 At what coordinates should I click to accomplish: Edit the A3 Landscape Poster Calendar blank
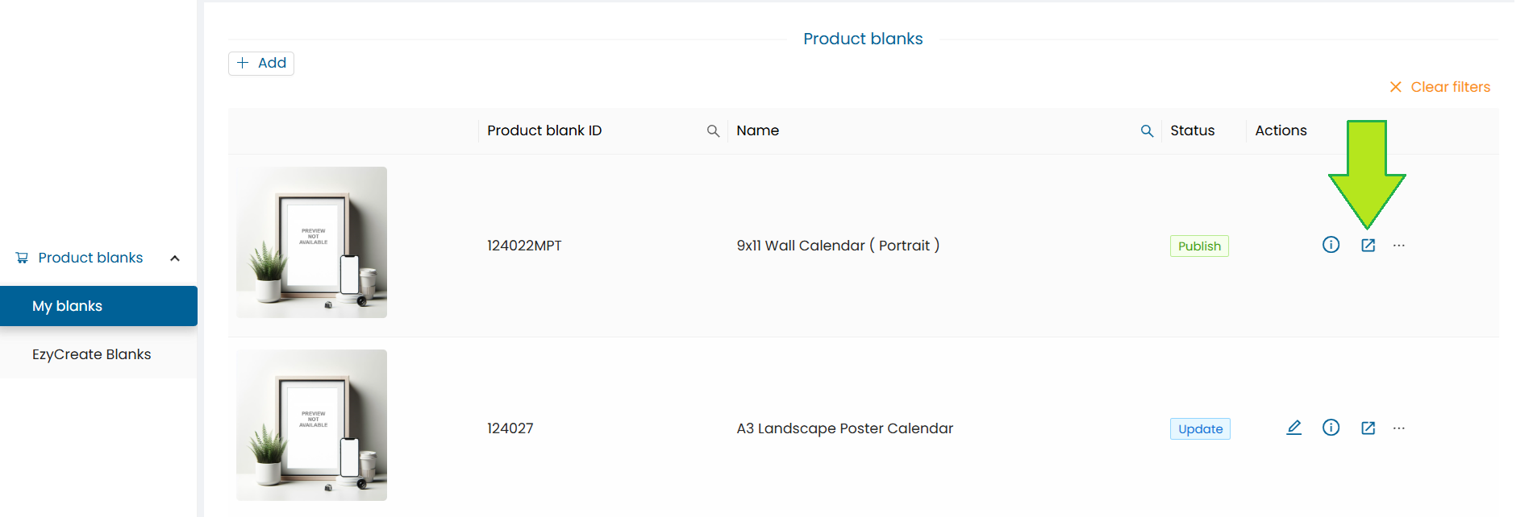tap(1293, 428)
